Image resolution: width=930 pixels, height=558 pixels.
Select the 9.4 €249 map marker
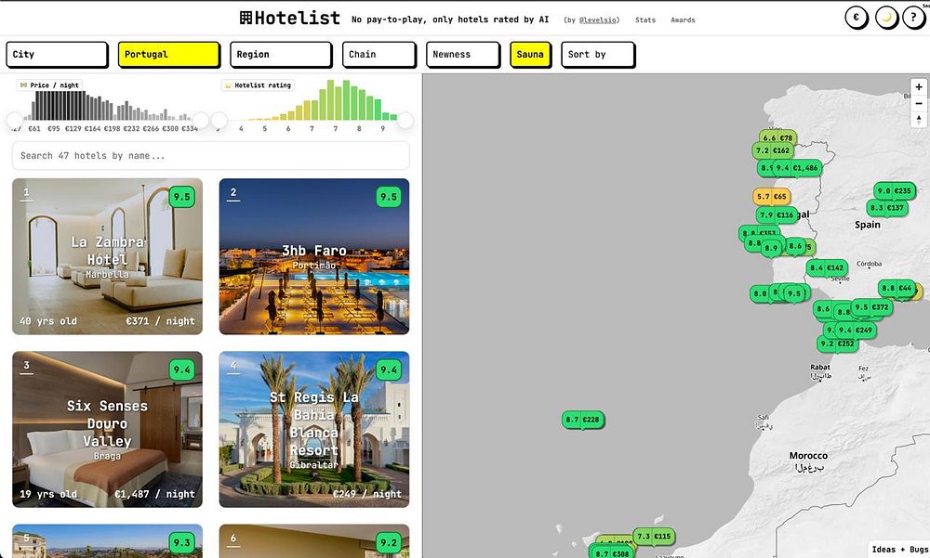pos(856,331)
